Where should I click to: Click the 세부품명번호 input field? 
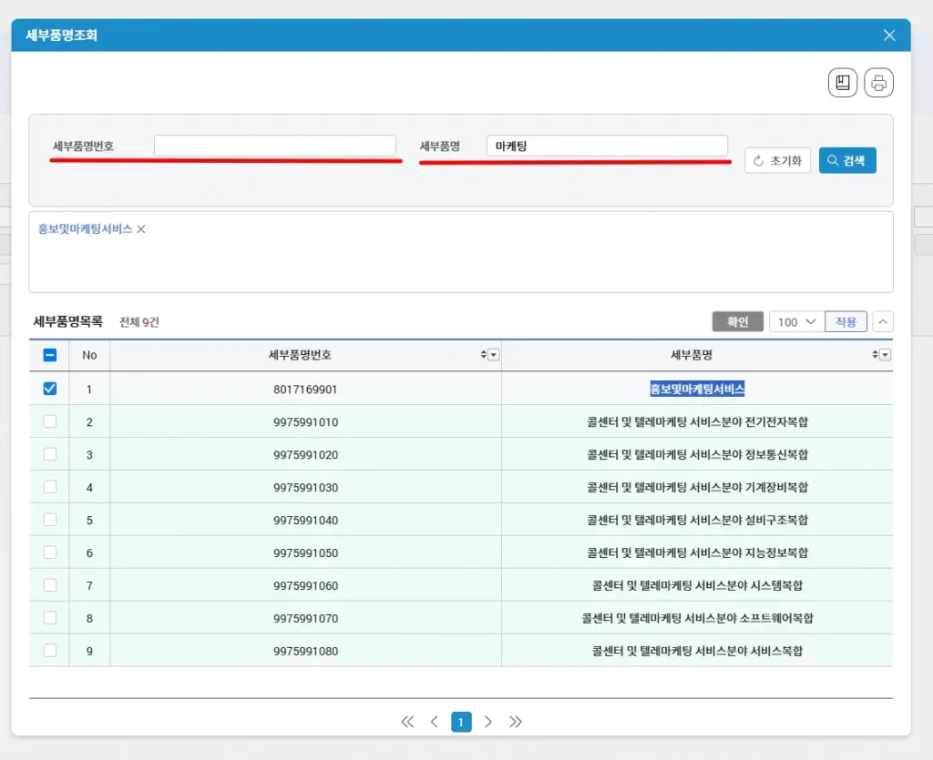274,146
